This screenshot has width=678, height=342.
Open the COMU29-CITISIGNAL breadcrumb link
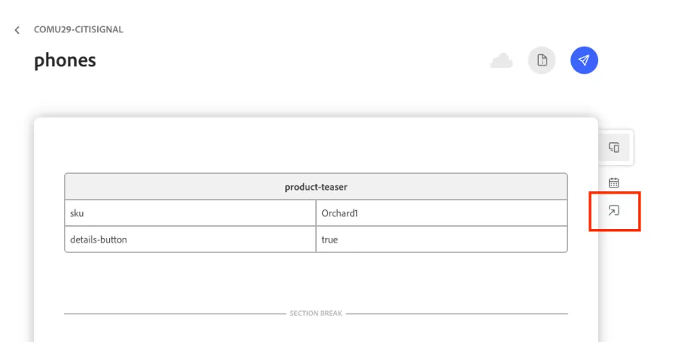point(79,29)
